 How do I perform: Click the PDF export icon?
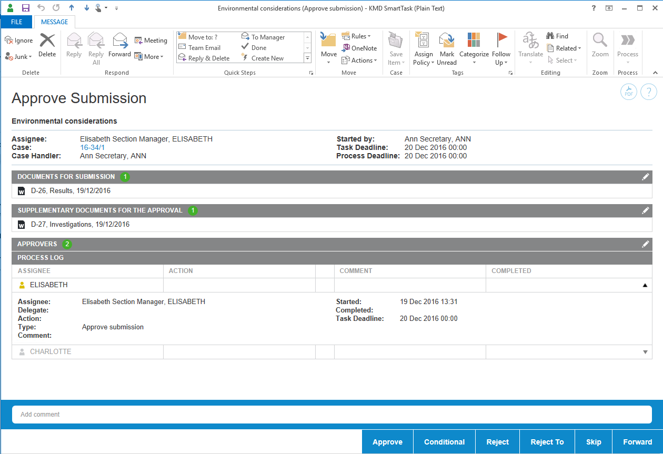629,92
